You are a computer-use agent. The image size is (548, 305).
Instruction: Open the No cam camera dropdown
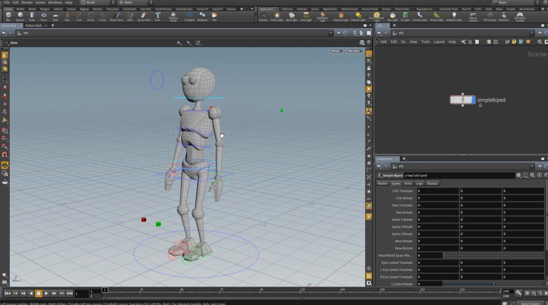coord(354,51)
